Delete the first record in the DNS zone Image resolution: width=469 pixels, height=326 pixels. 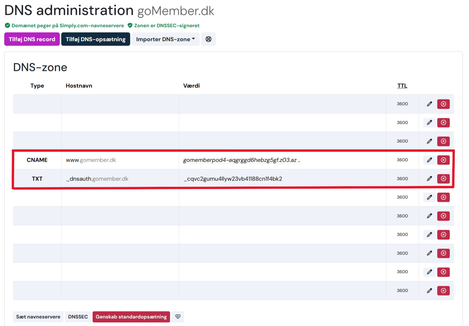tap(443, 104)
